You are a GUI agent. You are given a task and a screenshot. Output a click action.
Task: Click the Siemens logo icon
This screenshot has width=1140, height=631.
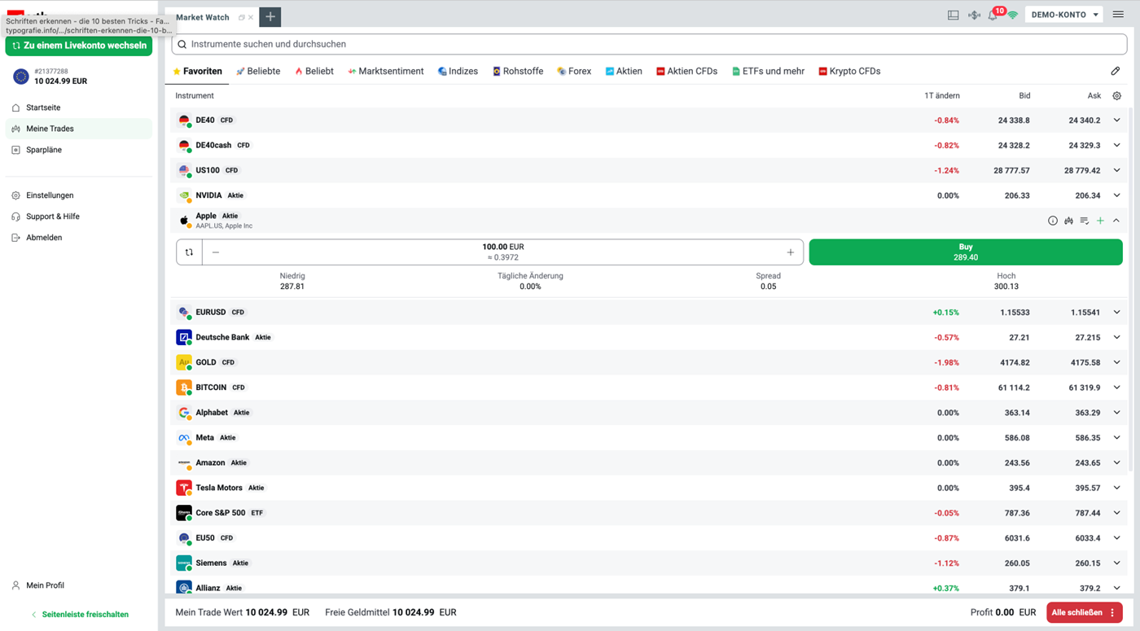(x=184, y=563)
